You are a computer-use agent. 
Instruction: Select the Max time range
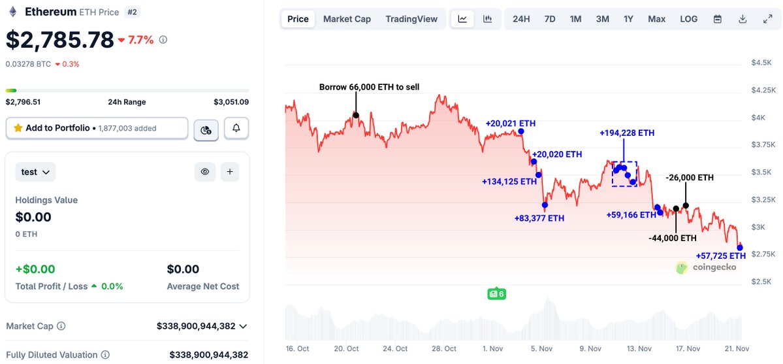[656, 19]
